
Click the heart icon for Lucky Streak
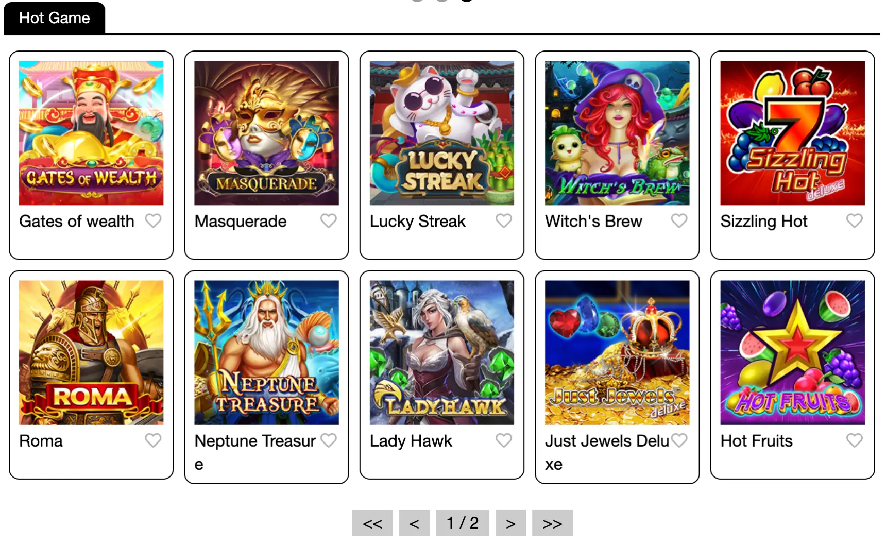[x=504, y=221]
